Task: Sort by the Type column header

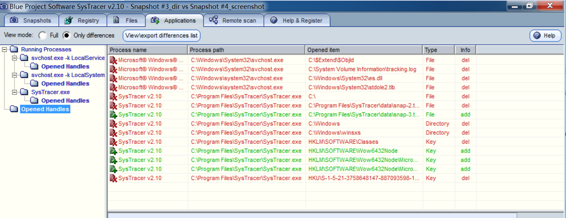Action: 439,50
